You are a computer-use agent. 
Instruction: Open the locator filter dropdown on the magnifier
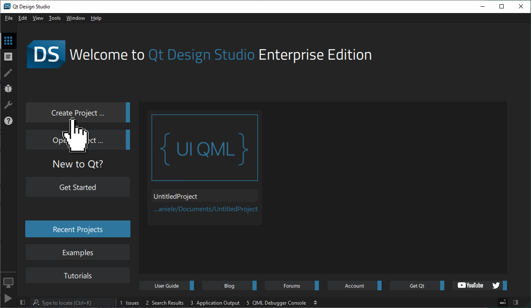[36, 303]
